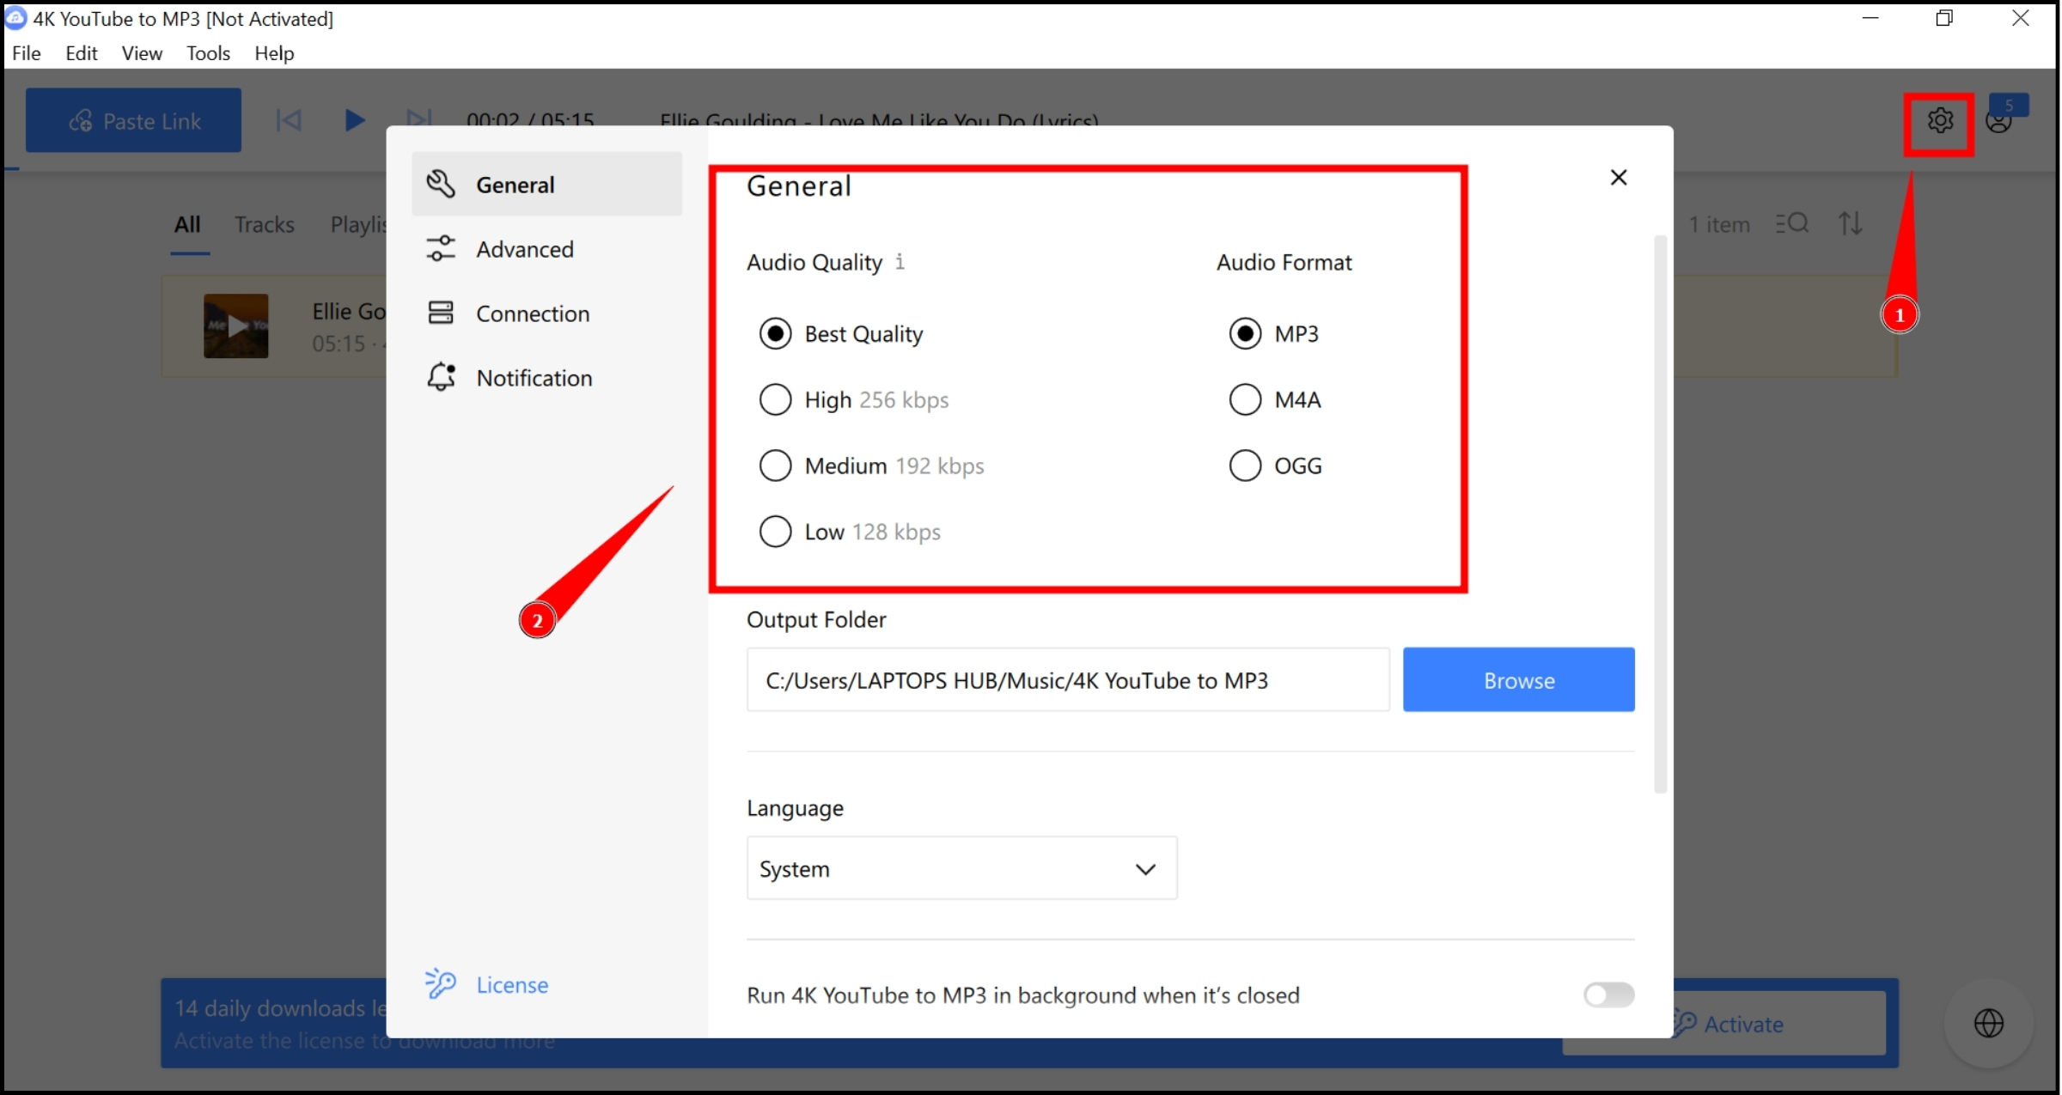
Task: Open the settings gear icon
Action: 1939,120
